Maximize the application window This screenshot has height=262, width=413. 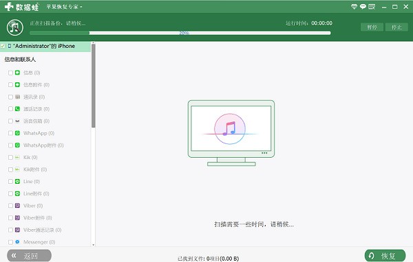coord(395,7)
